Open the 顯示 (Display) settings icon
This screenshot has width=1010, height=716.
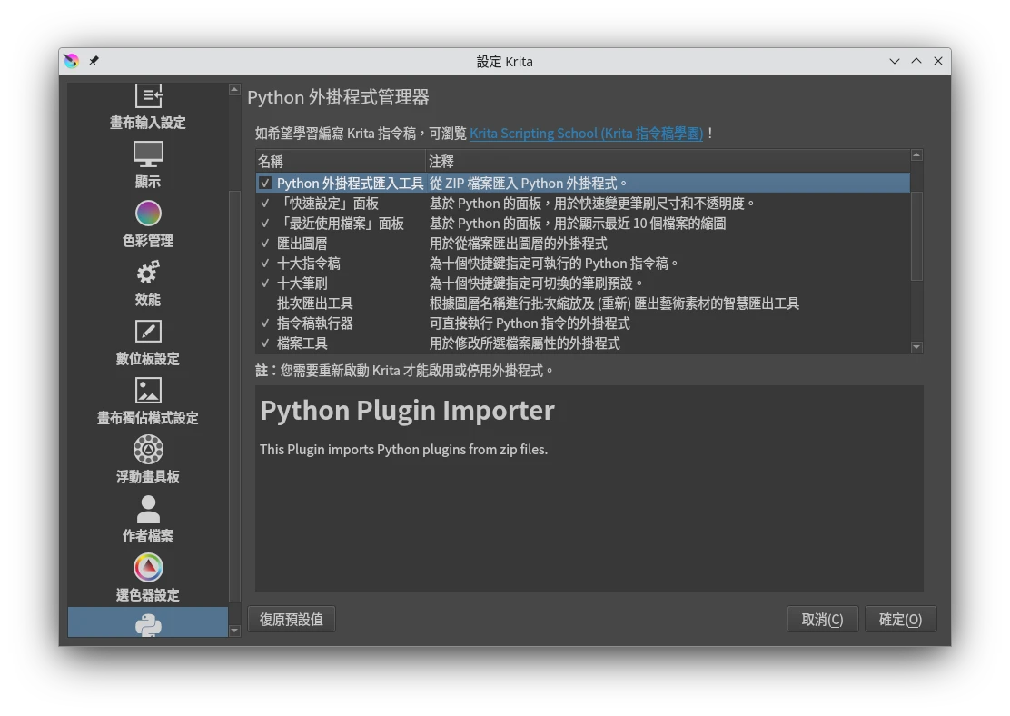148,154
